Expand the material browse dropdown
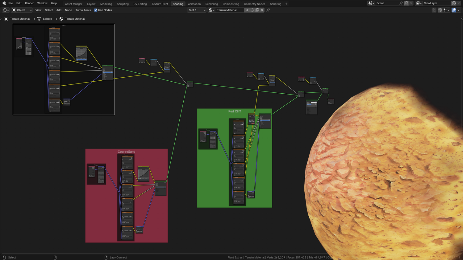This screenshot has height=260, width=463. [x=211, y=10]
